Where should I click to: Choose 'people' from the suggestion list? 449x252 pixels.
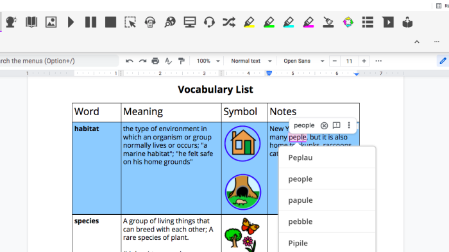[x=327, y=179]
